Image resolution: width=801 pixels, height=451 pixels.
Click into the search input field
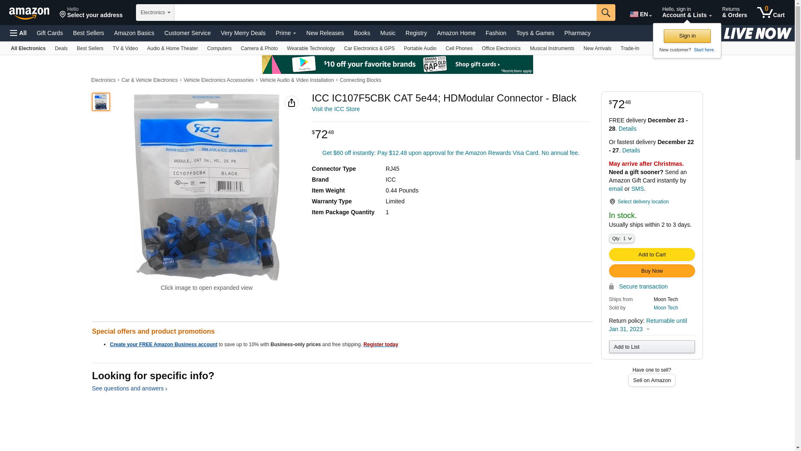click(385, 13)
